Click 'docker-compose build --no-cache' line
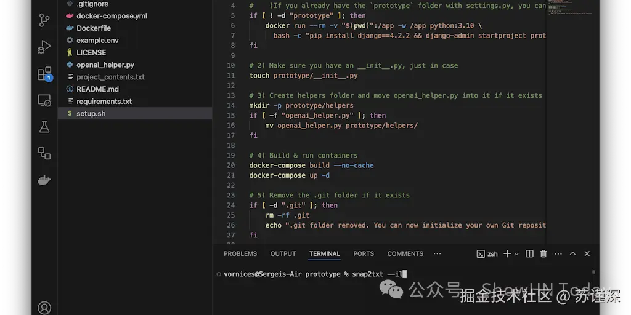The width and height of the screenshot is (631, 315). tap(311, 165)
